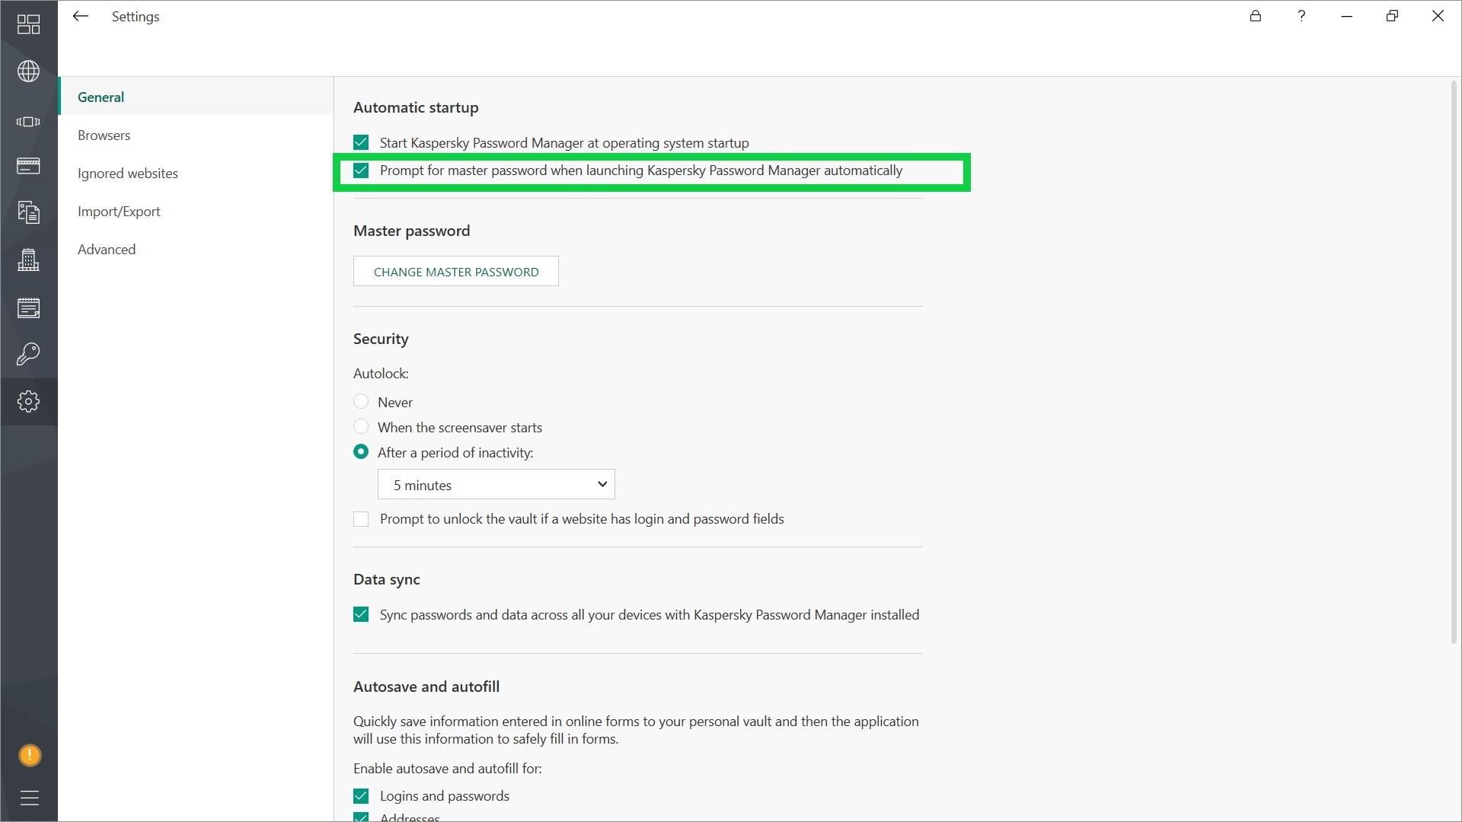Open the Addresses building icon in sidebar
This screenshot has height=822, width=1462.
28,260
